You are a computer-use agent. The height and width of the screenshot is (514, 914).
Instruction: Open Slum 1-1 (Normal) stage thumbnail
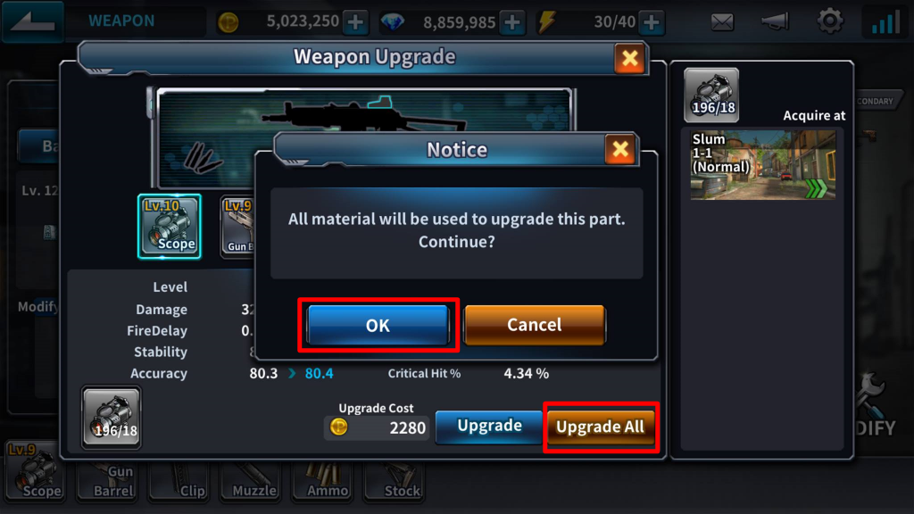point(762,165)
